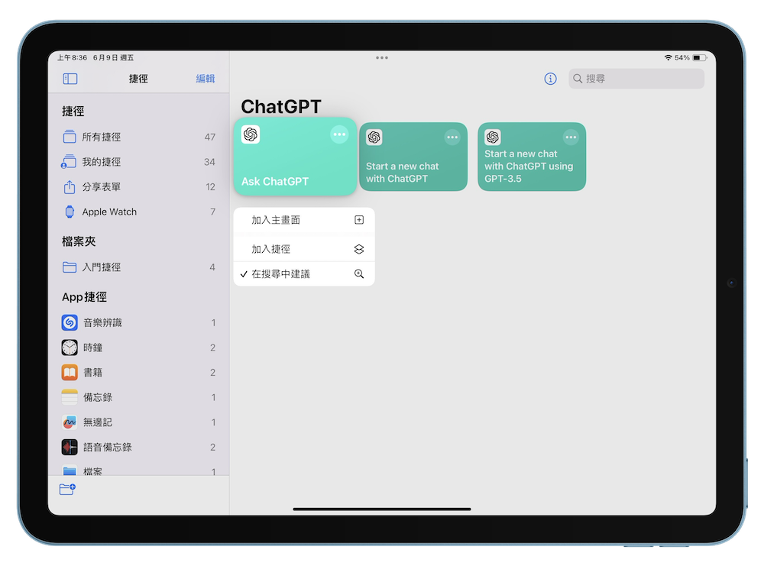Open ellipsis on GPT-3.5 chat card
This screenshot has width=764, height=566.
(571, 137)
